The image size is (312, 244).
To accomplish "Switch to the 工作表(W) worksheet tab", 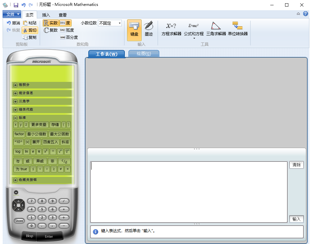I will tap(106, 54).
